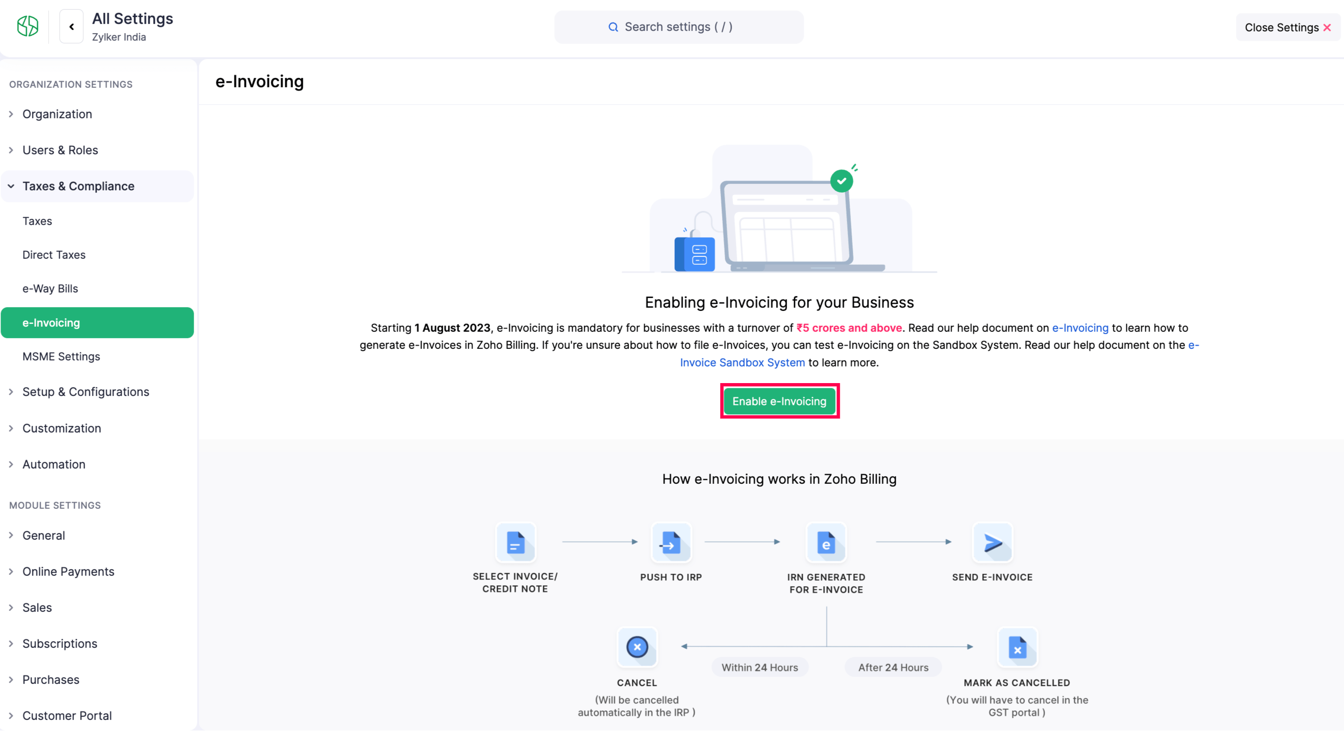This screenshot has width=1344, height=744.
Task: Click the Zylker India organization name
Action: click(119, 37)
